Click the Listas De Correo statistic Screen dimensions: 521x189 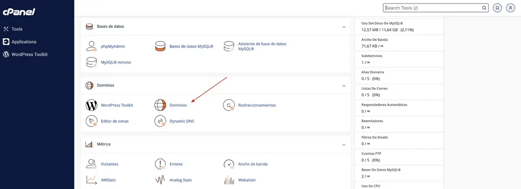click(399, 92)
